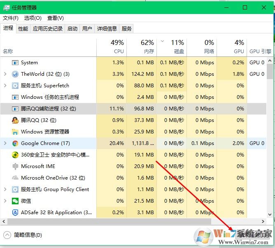Sort by the 名称 column header
This screenshot has height=248, width=275.
[48, 47]
